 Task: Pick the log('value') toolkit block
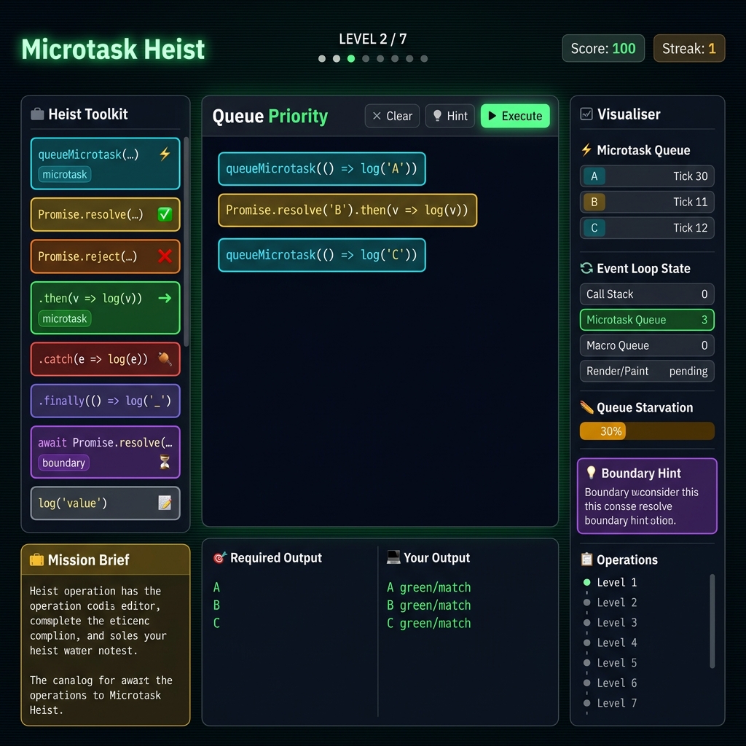(x=105, y=503)
